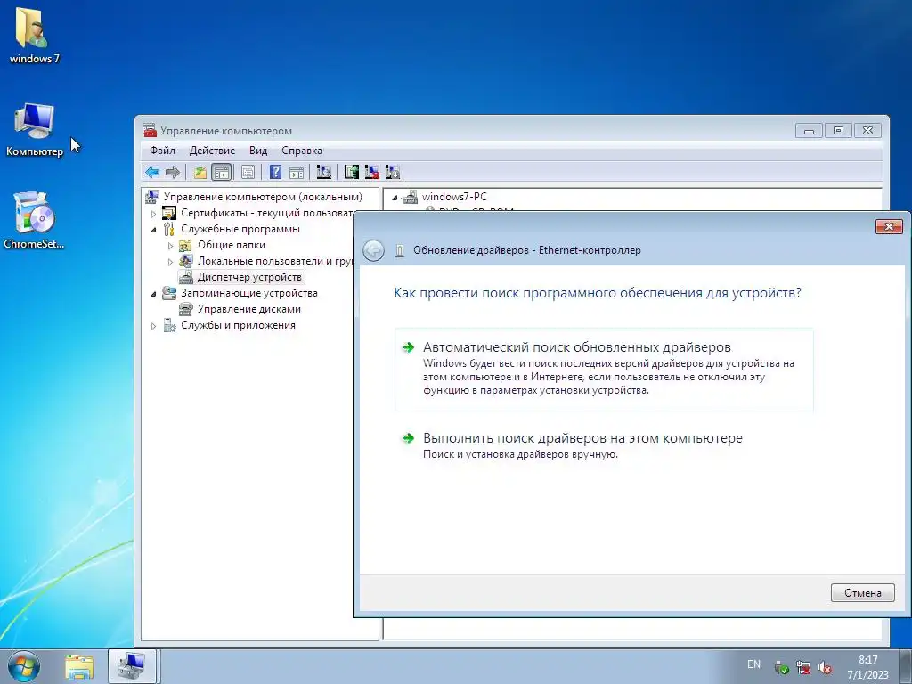Click the blue Back arrow in Computer Management toolbar
Screen dimensions: 912x684
click(152, 172)
